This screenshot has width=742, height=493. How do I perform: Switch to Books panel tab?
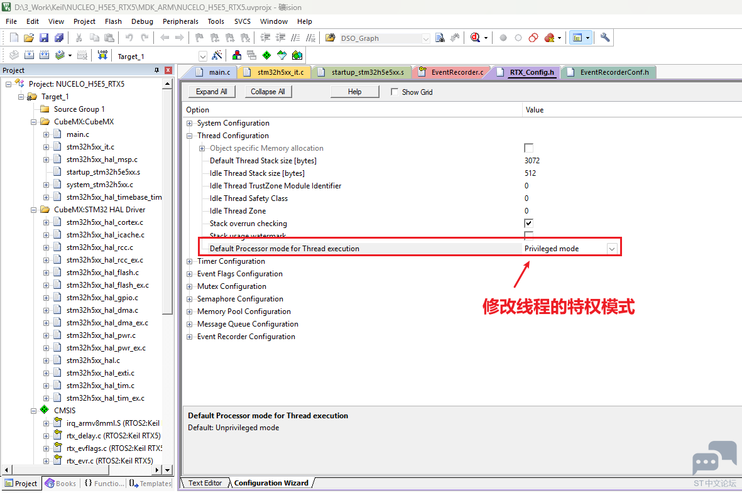click(x=60, y=484)
